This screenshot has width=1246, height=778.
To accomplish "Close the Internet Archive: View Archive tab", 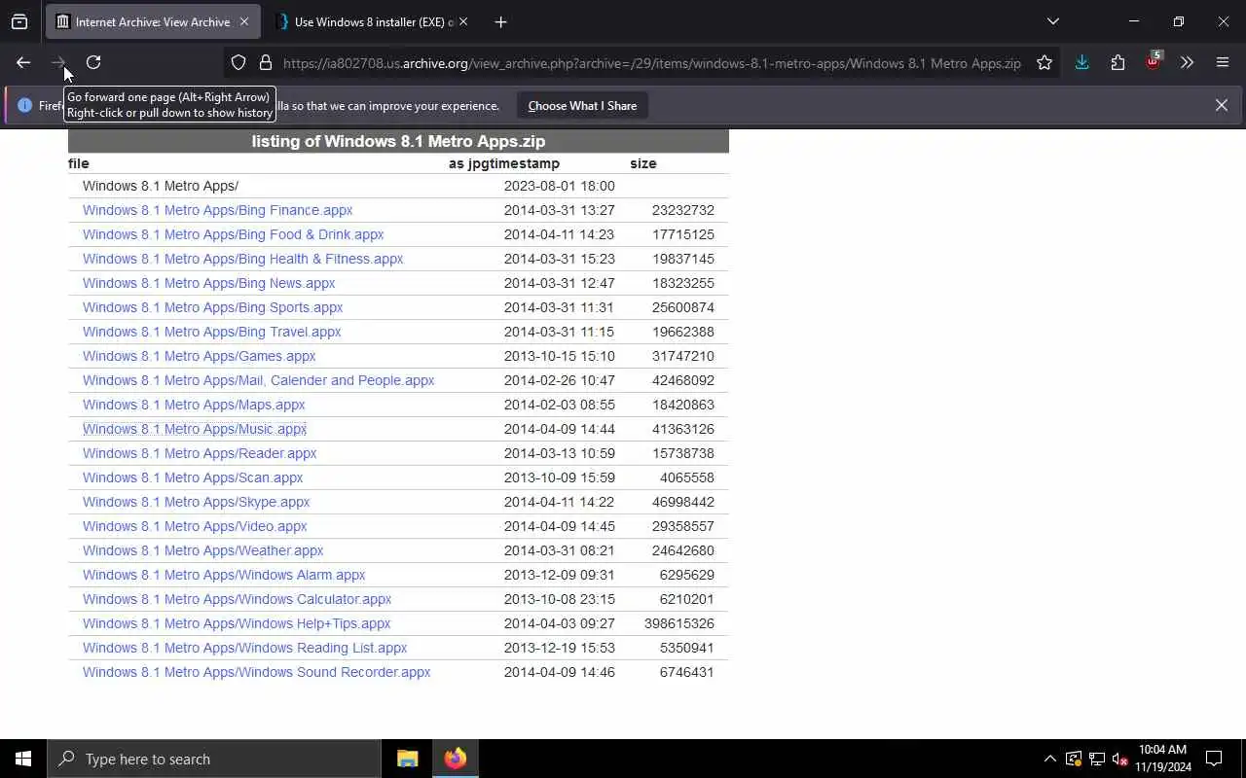I will pos(244,21).
